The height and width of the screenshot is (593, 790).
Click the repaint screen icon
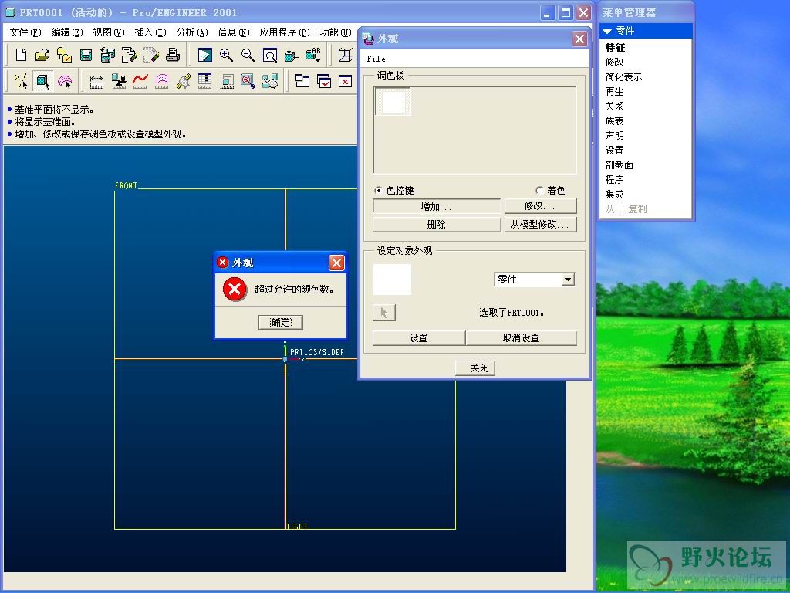[204, 55]
